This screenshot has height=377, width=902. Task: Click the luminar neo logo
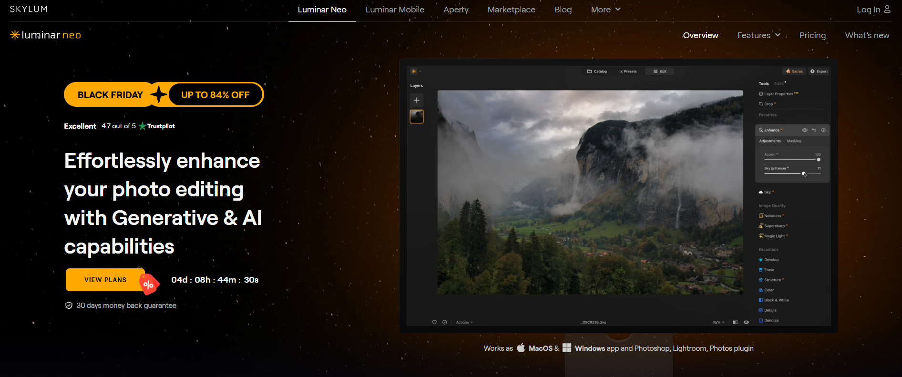click(46, 35)
